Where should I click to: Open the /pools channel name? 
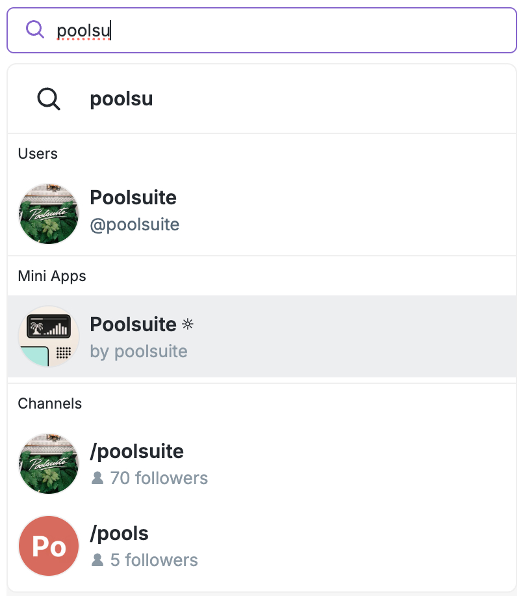(x=119, y=534)
